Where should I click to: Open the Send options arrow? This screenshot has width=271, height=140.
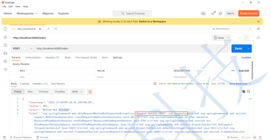coord(248,49)
